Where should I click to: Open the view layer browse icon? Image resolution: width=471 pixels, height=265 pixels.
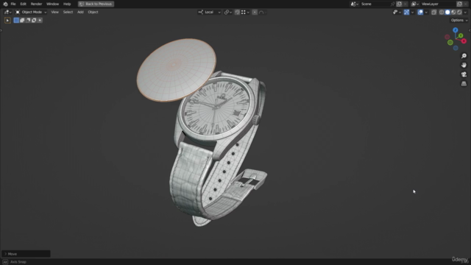pyautogui.click(x=415, y=4)
